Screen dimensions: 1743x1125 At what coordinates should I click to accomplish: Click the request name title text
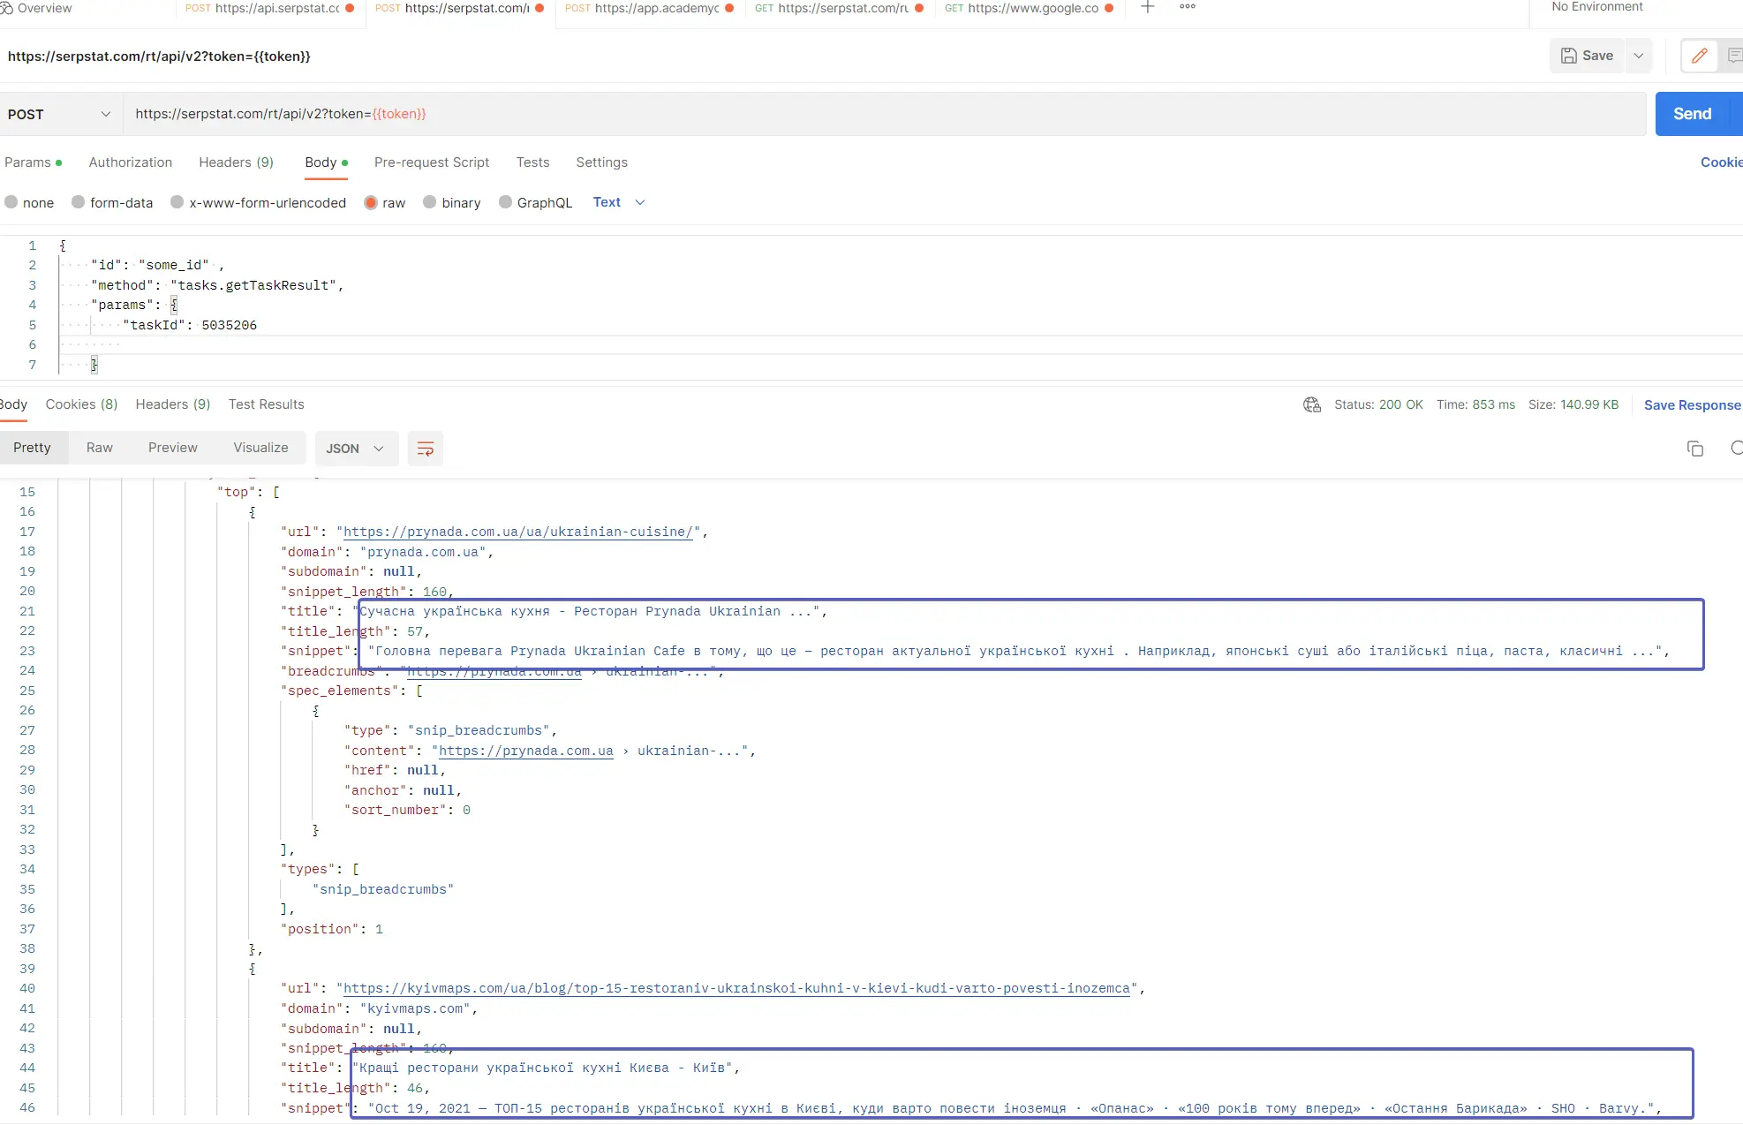tap(159, 57)
